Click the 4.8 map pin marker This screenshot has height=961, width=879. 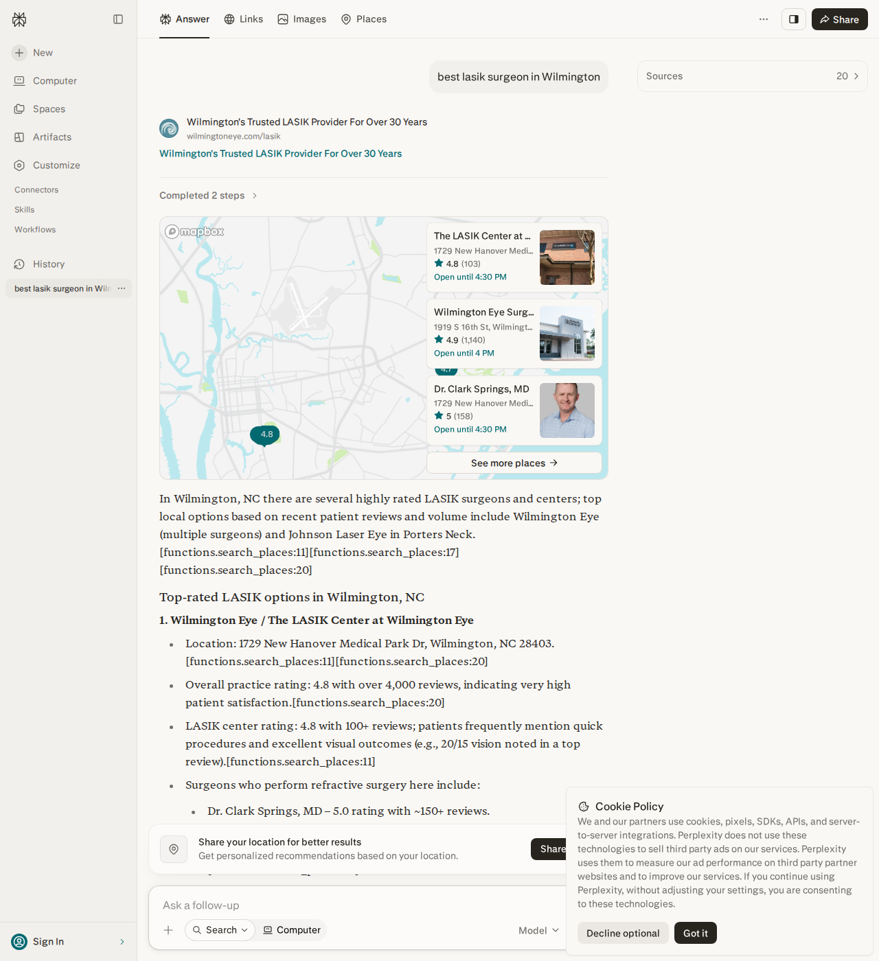pyautogui.click(x=265, y=435)
